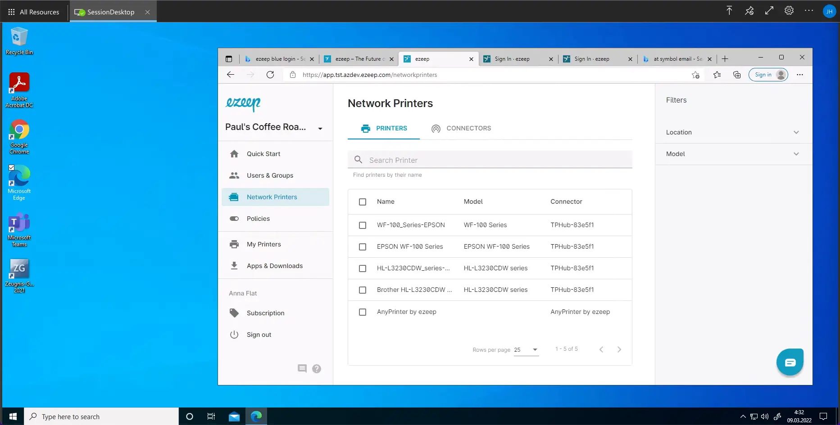Open the help question mark icon
840x425 pixels.
[x=317, y=368]
